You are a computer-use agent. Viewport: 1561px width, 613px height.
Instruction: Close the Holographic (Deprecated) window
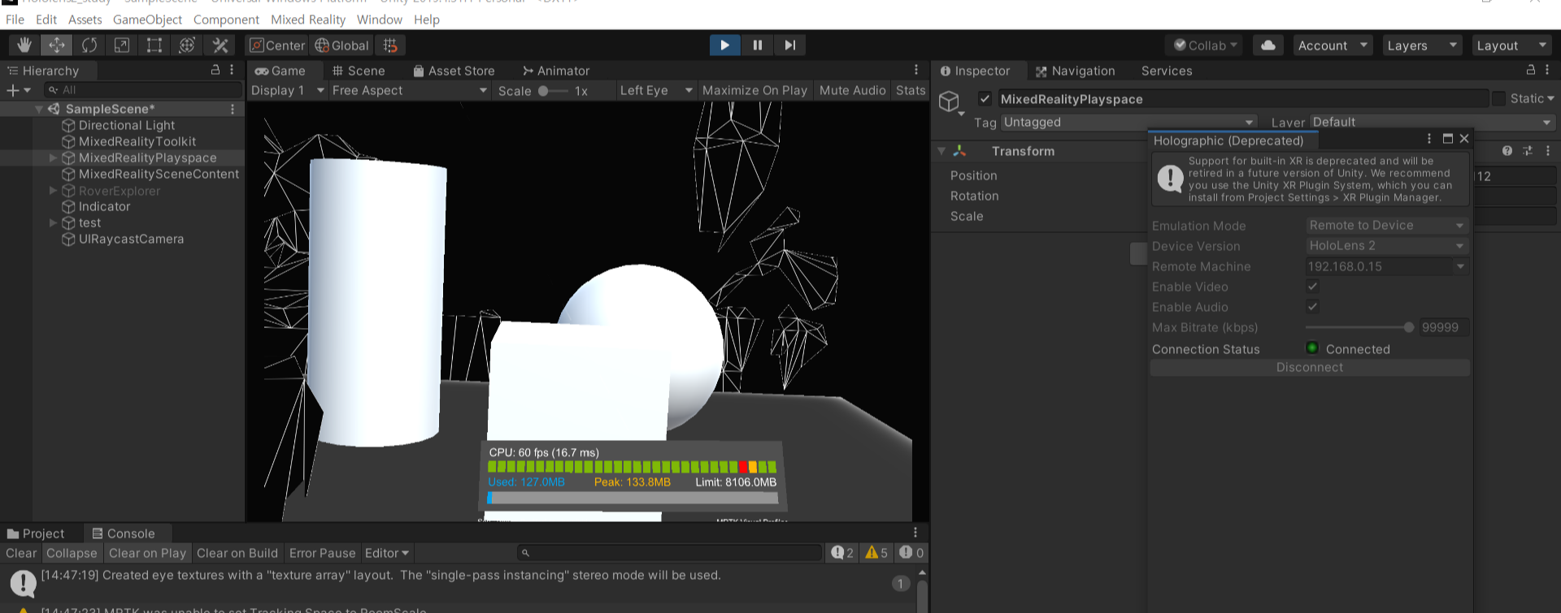coord(1464,140)
